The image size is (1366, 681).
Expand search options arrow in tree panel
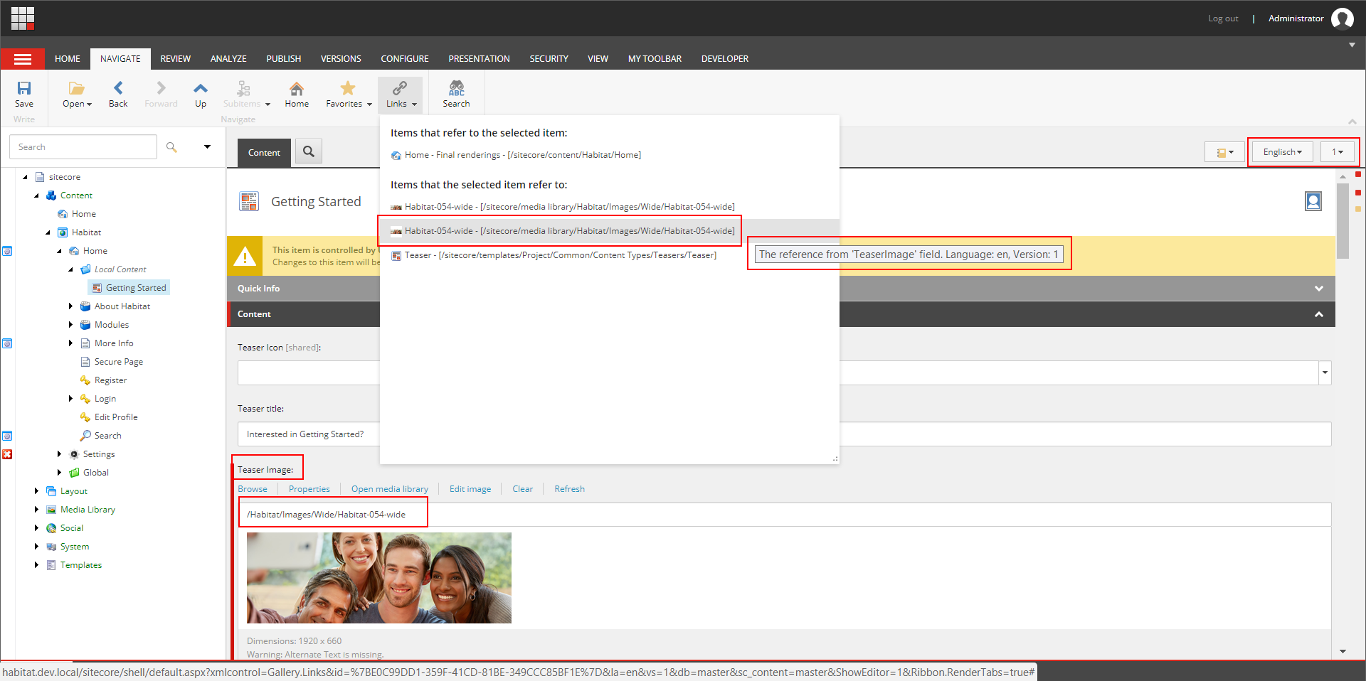pyautogui.click(x=207, y=147)
